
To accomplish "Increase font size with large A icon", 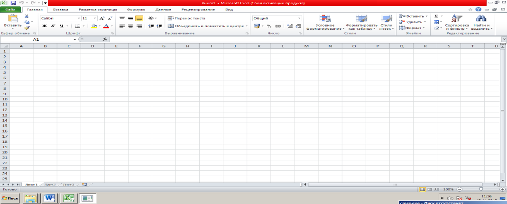I will coord(102,18).
